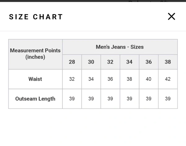Click the Outseam Length row label

(35, 99)
